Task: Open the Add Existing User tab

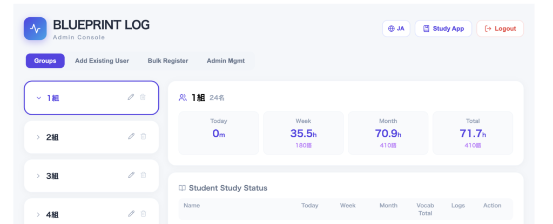Action: pos(102,61)
